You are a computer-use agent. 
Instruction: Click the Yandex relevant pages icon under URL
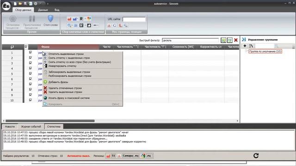point(109,25)
